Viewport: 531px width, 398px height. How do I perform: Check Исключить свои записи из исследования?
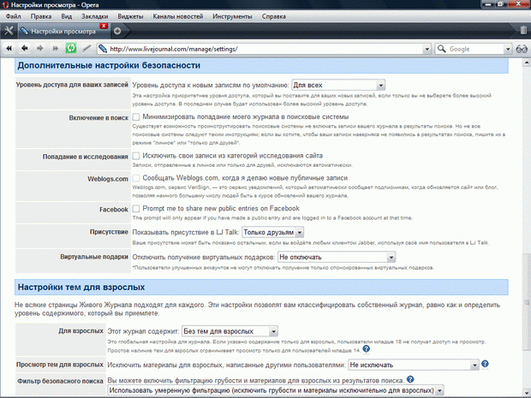click(x=136, y=156)
